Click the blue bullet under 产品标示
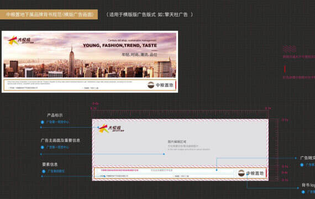The height and width of the screenshot is (199, 315). pos(43,122)
